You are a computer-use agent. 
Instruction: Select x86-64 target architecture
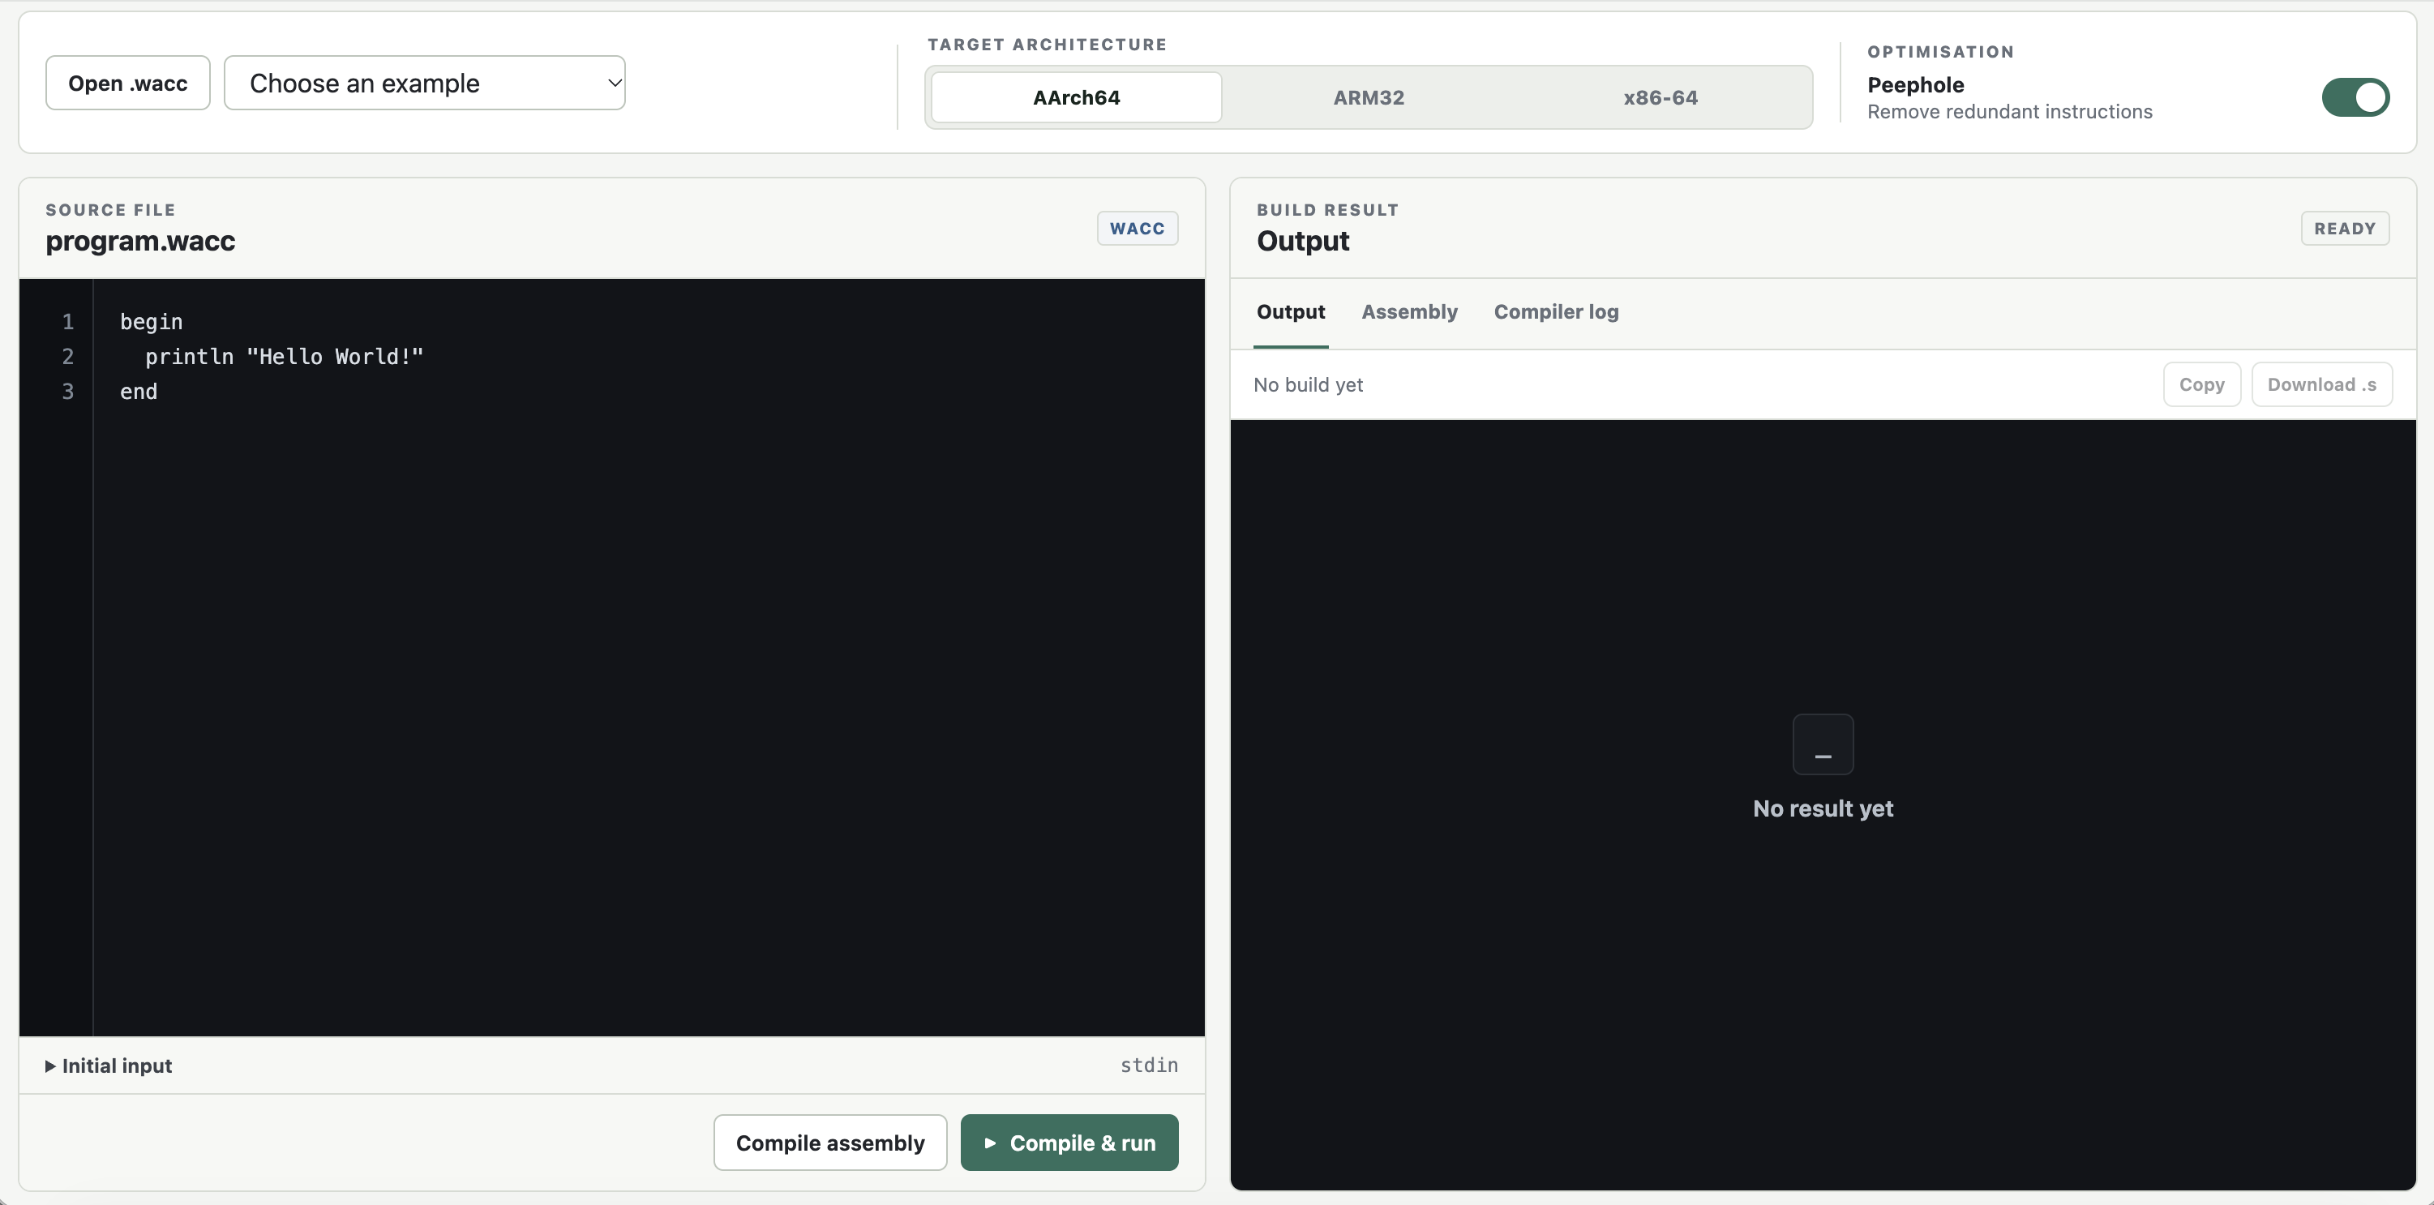[1661, 97]
